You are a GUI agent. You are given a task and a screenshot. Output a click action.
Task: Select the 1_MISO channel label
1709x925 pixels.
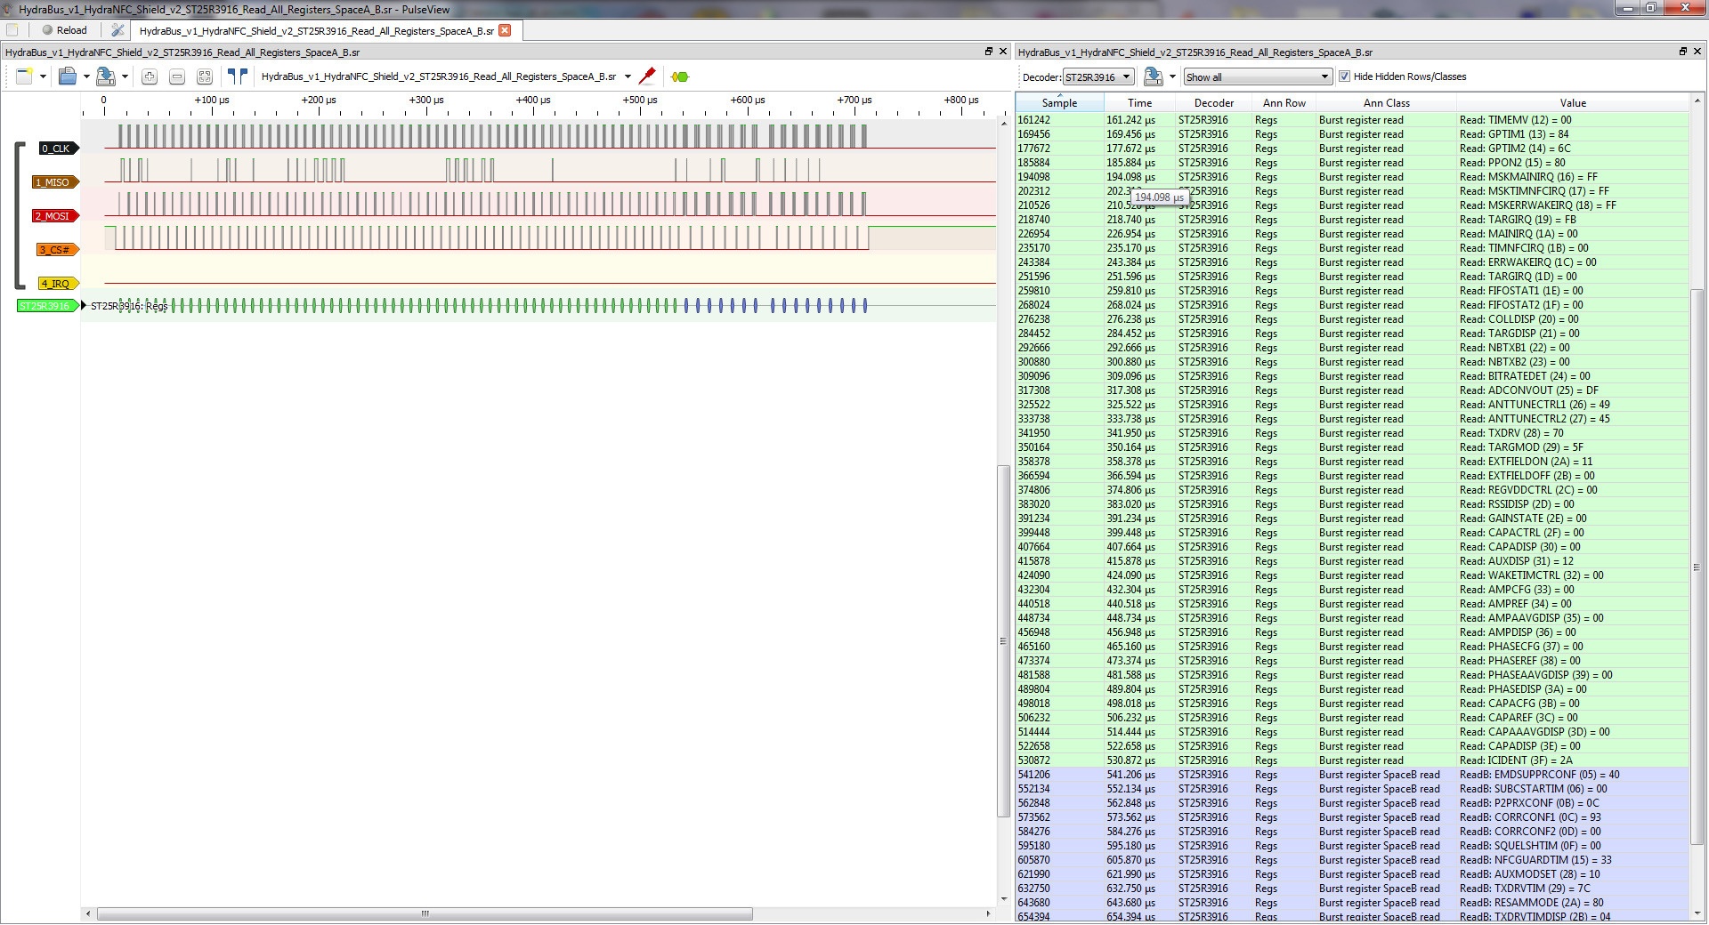(56, 182)
